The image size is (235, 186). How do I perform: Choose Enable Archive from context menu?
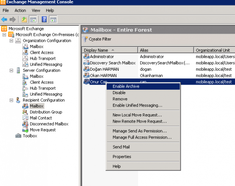coord(143,87)
